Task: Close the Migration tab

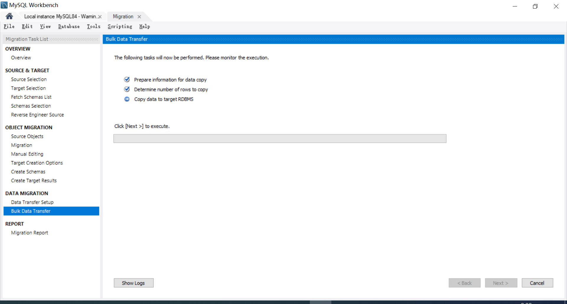Action: [139, 17]
